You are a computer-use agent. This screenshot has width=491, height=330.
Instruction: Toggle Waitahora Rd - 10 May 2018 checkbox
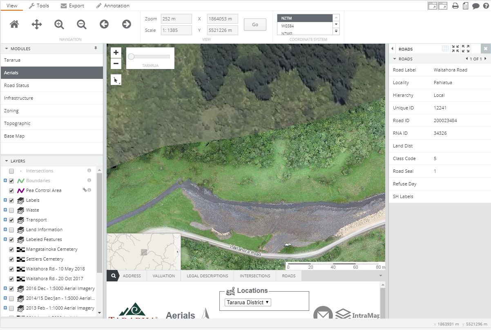click(11, 269)
